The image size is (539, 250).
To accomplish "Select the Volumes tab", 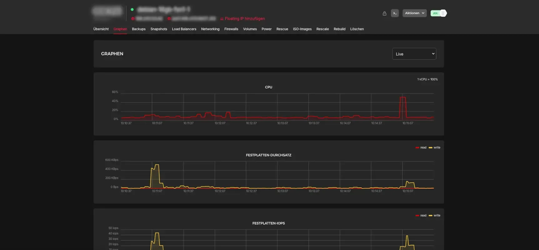I will pos(250,29).
